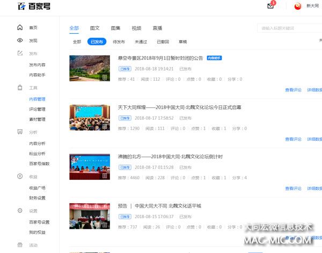
Task: Click the Baijiahao logo icon
Action: [21, 6]
